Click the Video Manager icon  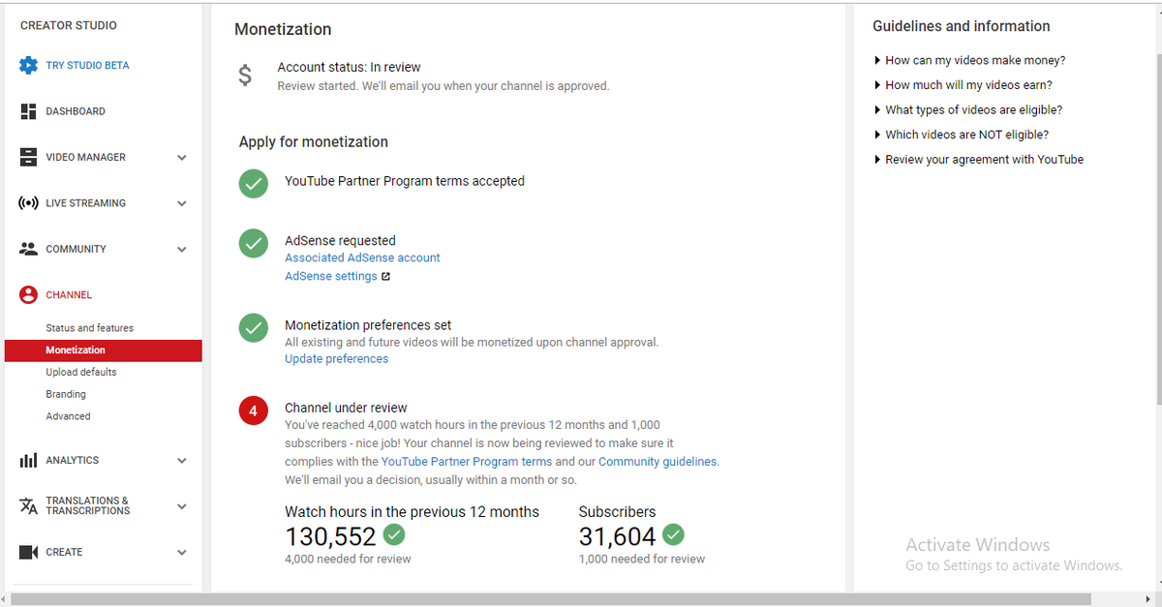(29, 157)
